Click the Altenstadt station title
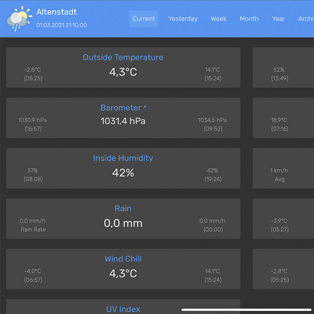The image size is (314, 314). tap(57, 12)
